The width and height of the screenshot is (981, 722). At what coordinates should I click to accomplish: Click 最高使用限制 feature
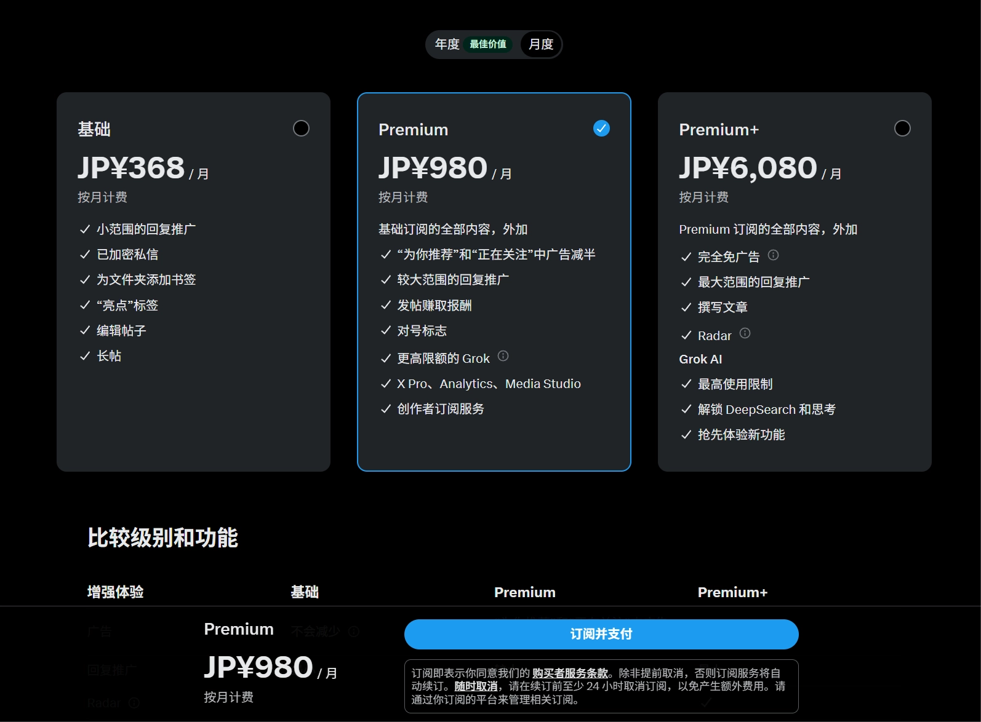(735, 384)
